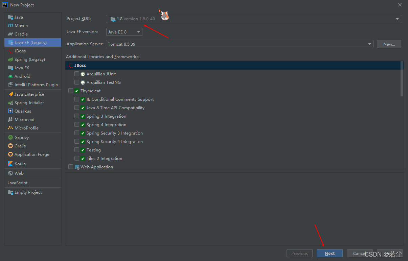Select the IntelliJ Platform Plugin icon
The image size is (408, 261).
[10, 85]
